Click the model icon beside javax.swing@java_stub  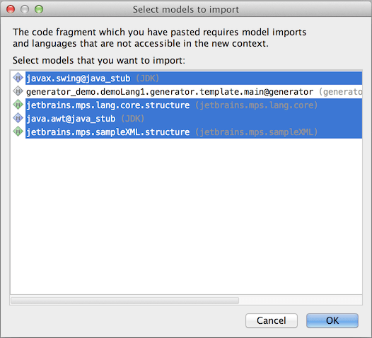point(18,78)
